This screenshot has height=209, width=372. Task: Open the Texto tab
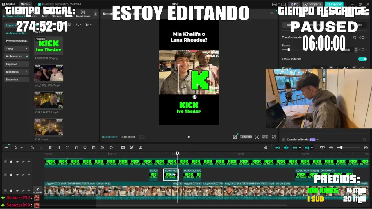(x=45, y=14)
